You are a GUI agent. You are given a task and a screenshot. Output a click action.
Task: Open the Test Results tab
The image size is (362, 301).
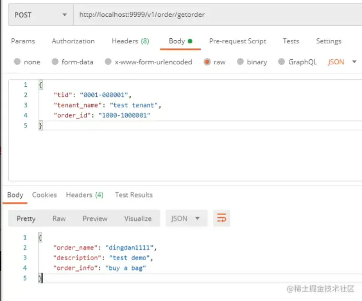(134, 195)
